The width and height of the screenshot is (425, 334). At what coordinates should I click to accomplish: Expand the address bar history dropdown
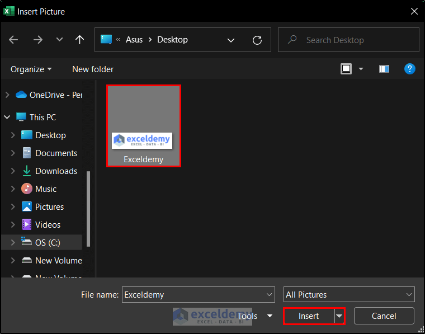230,40
